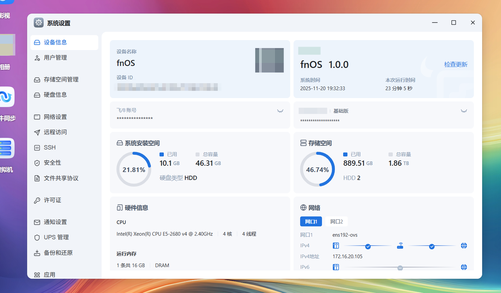The height and width of the screenshot is (293, 501).
Task: Click the storage 46.74% usage ring
Action: click(x=317, y=169)
